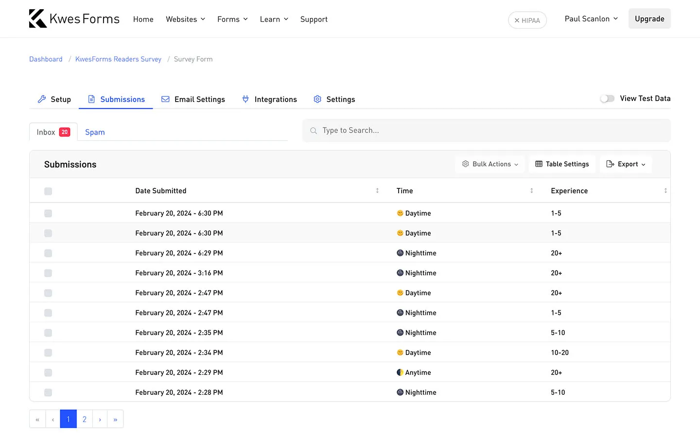Image resolution: width=700 pixels, height=437 pixels.
Task: Click the Kwes Forms logo
Action: pyautogui.click(x=74, y=18)
